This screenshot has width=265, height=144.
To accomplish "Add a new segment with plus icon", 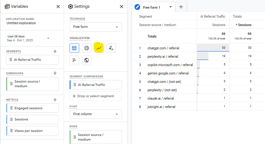I will tap(55, 51).
